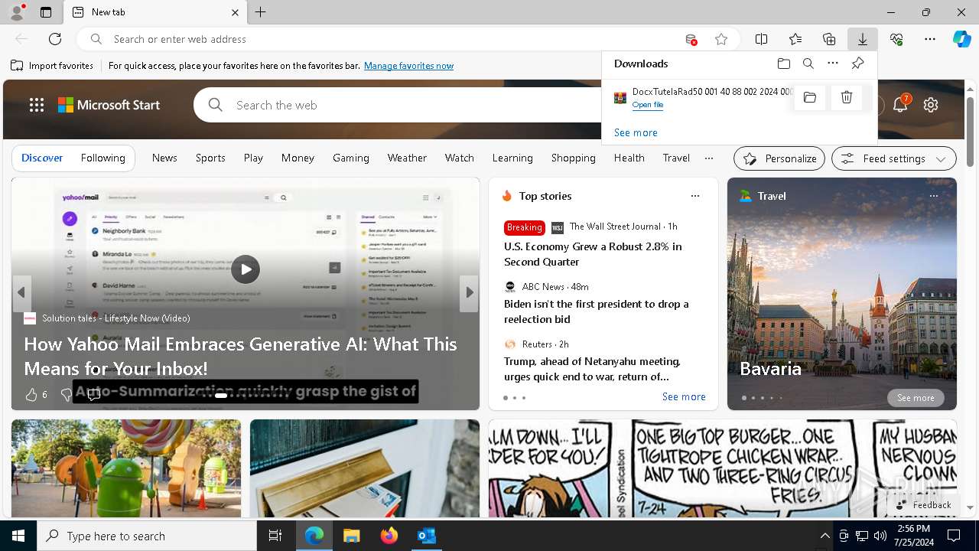Open the Android statue article thumbnail
The image size is (979, 551).
coord(126,468)
